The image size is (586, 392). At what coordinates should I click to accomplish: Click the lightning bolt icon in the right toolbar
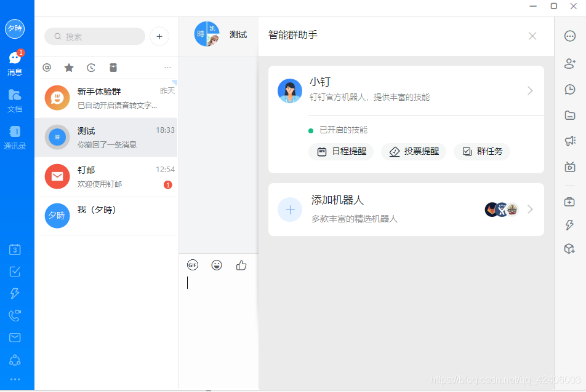click(569, 225)
